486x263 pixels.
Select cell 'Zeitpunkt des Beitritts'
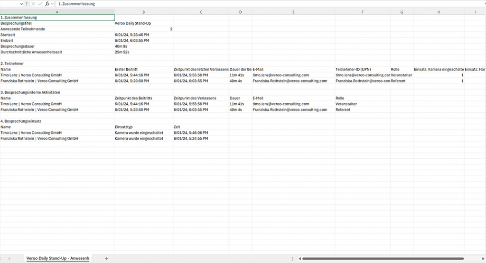pyautogui.click(x=143, y=98)
